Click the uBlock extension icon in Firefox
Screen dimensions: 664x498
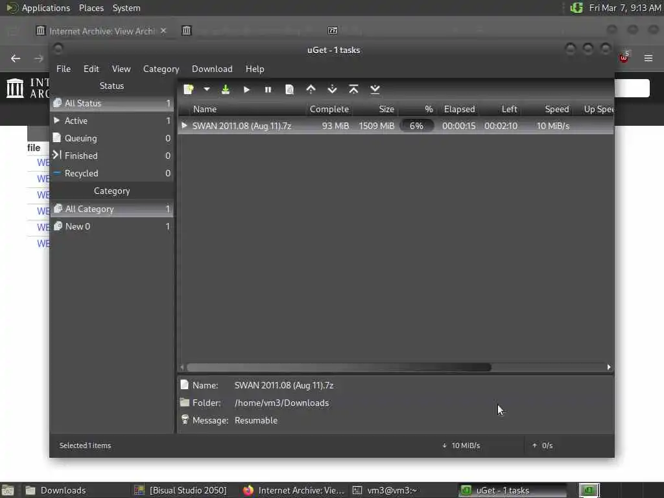click(x=624, y=57)
